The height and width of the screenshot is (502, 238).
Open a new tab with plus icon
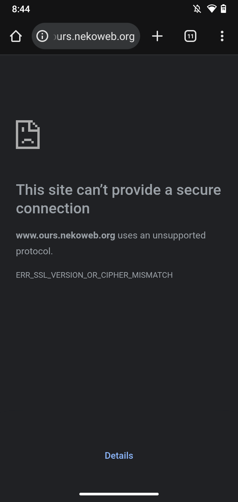[157, 36]
